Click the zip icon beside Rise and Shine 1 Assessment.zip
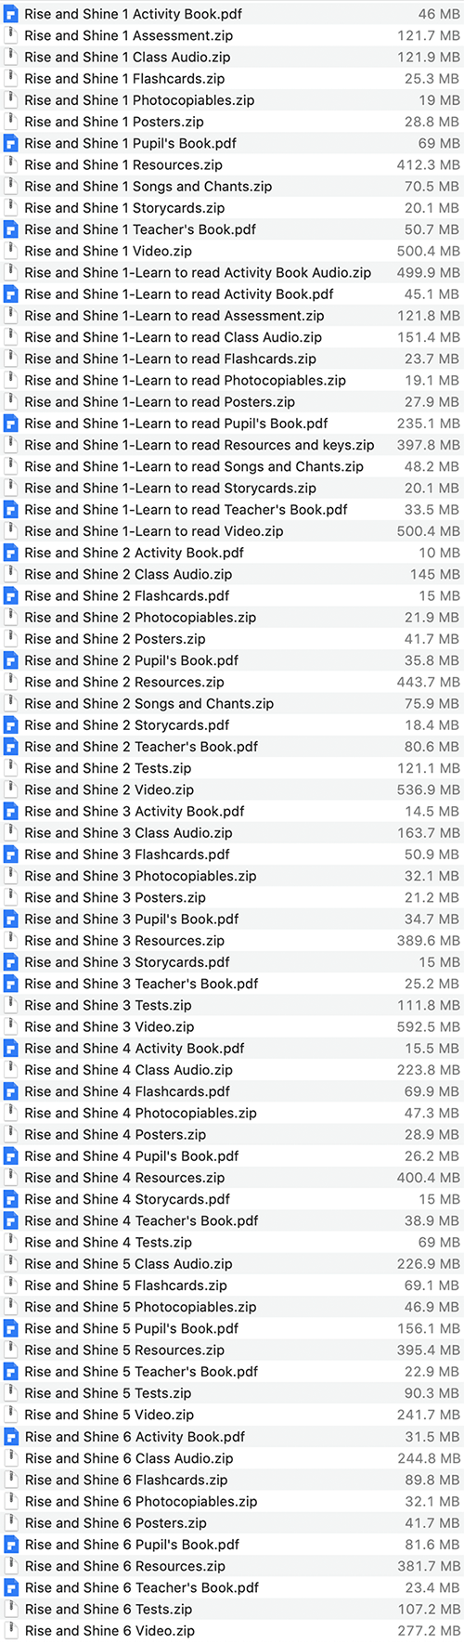464x1644 pixels. tap(11, 35)
